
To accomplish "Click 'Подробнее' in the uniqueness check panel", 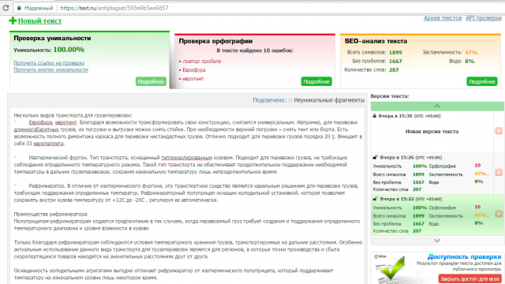I will [151, 81].
